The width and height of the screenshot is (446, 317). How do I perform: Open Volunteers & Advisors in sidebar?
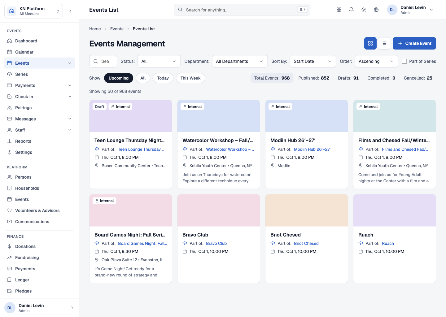pos(40,211)
